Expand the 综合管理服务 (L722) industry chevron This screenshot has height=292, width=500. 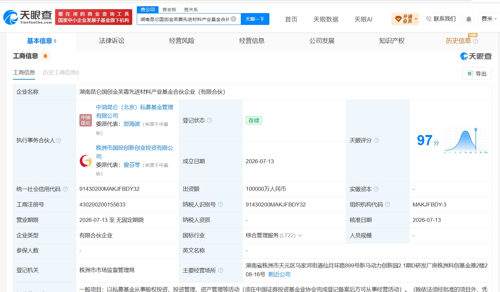300,236
